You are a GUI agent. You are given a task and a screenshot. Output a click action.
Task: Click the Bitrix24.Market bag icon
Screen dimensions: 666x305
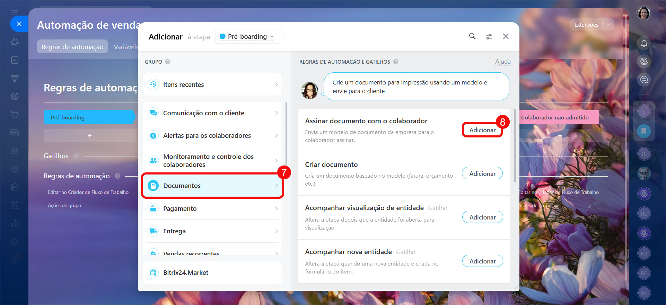pos(153,272)
